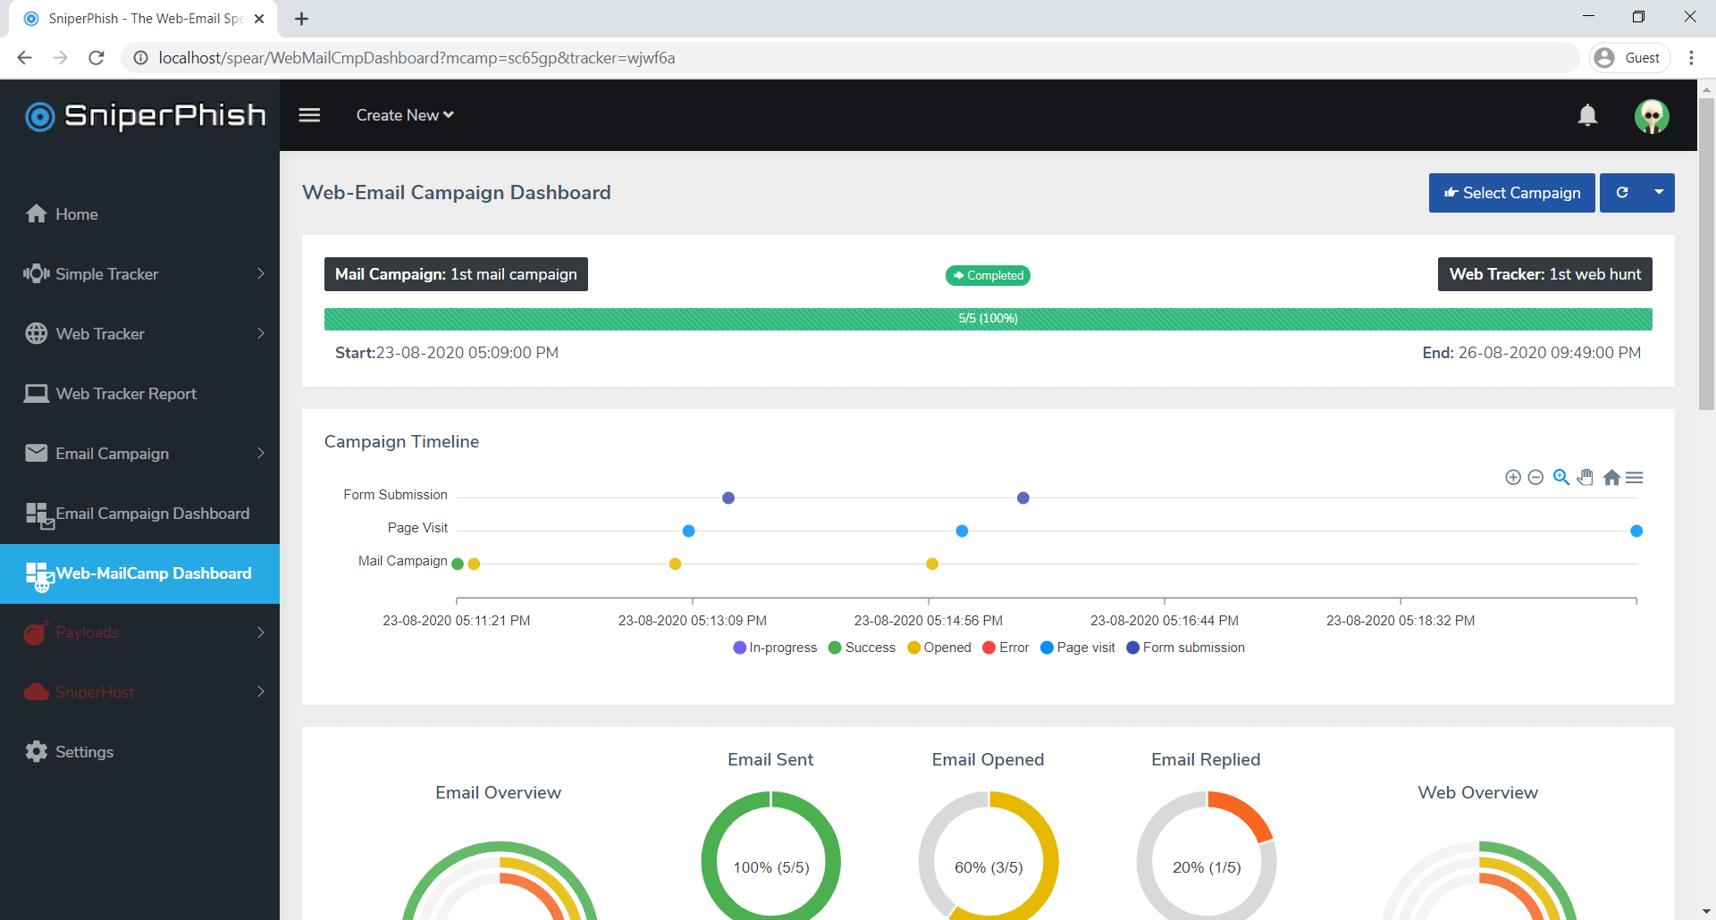This screenshot has width=1716, height=920.
Task: Click Mail Campaign: 1st mail campaign label
Action: coord(456,274)
